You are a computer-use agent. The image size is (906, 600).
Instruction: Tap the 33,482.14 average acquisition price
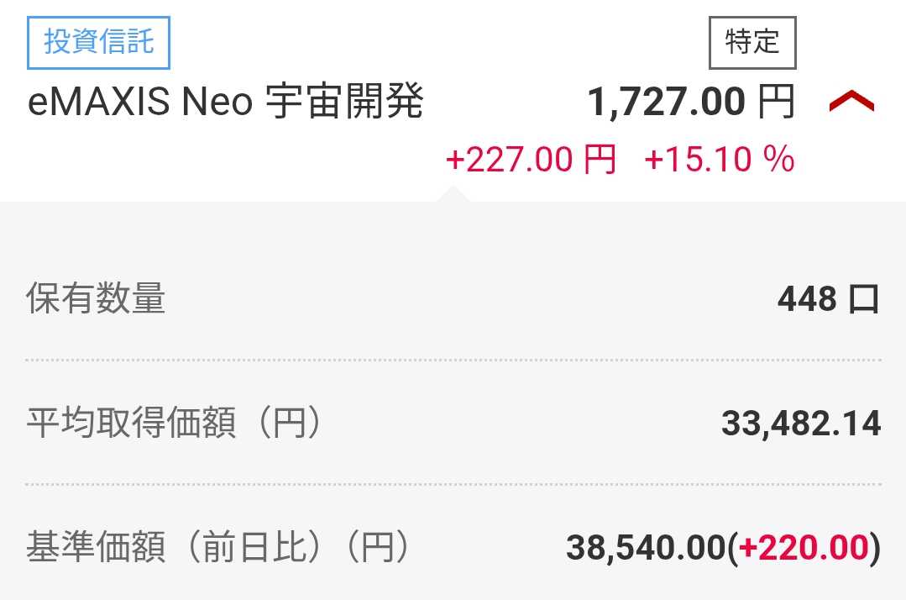coord(800,424)
